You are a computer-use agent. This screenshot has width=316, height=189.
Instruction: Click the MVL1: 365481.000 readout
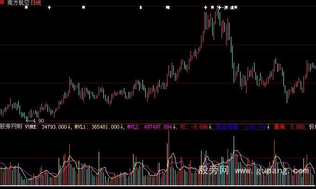(x=97, y=127)
